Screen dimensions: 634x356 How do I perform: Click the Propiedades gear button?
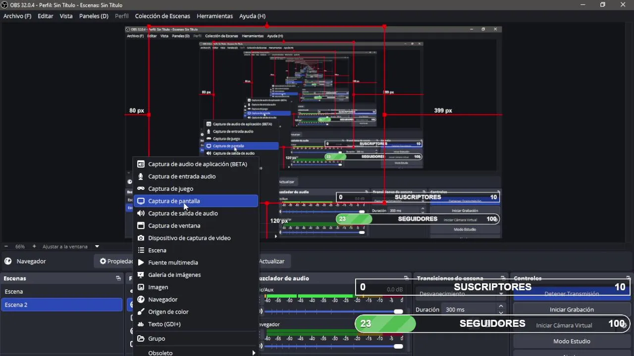[x=116, y=261]
